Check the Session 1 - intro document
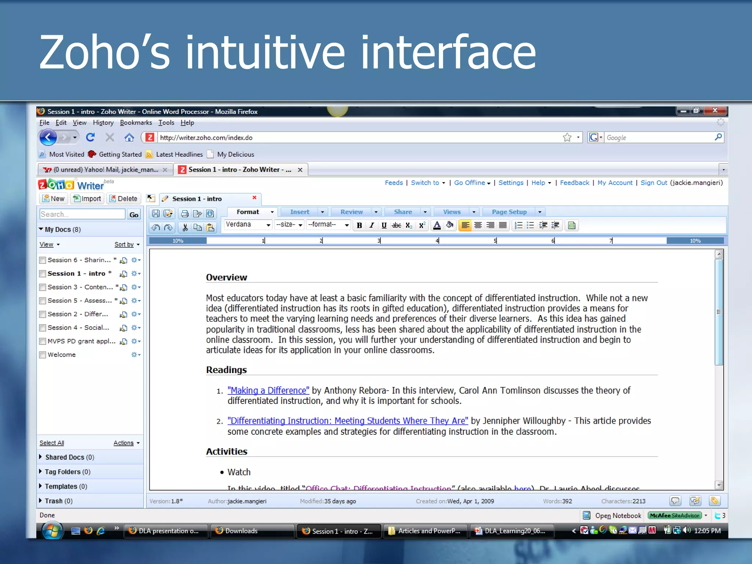Image resolution: width=752 pixels, height=564 pixels. pyautogui.click(x=43, y=274)
